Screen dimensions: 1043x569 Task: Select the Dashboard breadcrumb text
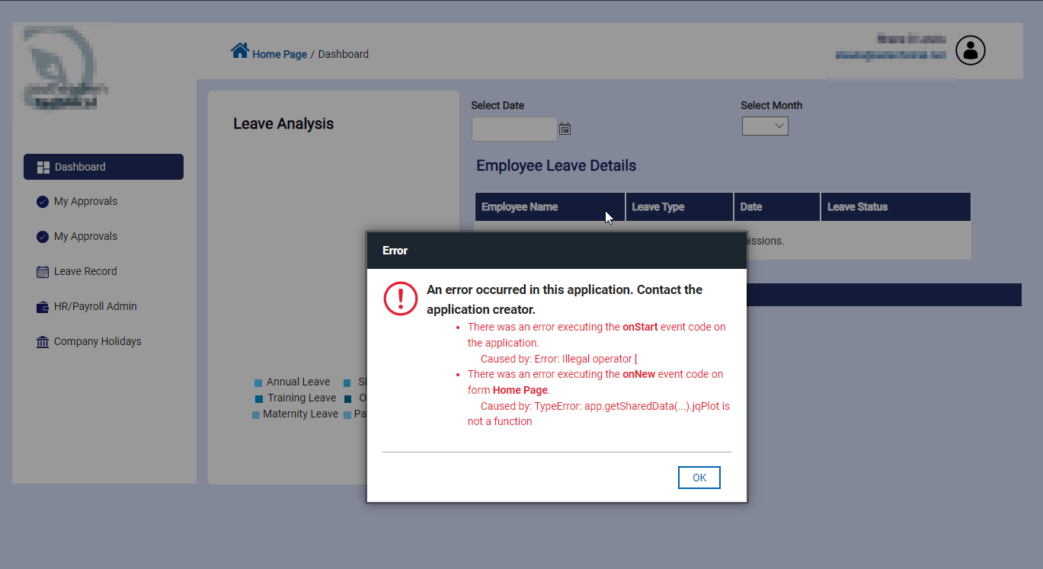point(343,54)
